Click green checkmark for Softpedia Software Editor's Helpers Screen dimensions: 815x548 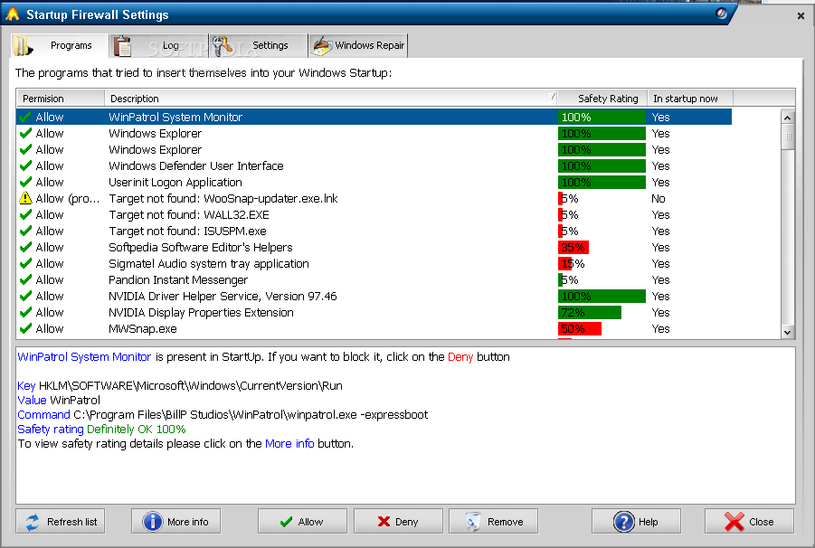pos(25,247)
